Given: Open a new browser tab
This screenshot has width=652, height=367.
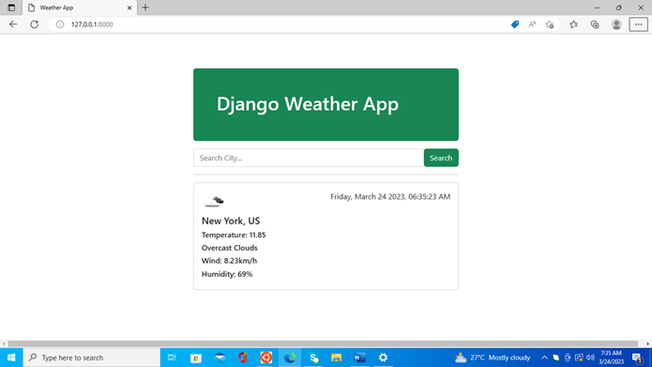Looking at the screenshot, I should click(145, 8).
